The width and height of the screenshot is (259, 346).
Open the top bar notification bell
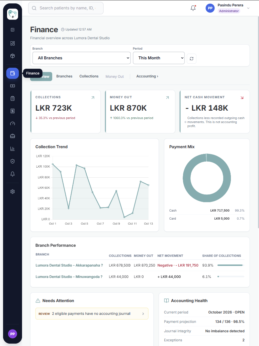pyautogui.click(x=193, y=8)
